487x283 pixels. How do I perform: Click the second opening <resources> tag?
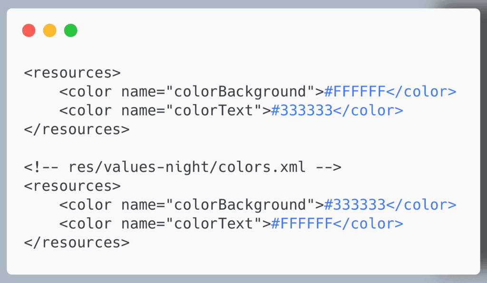72,186
